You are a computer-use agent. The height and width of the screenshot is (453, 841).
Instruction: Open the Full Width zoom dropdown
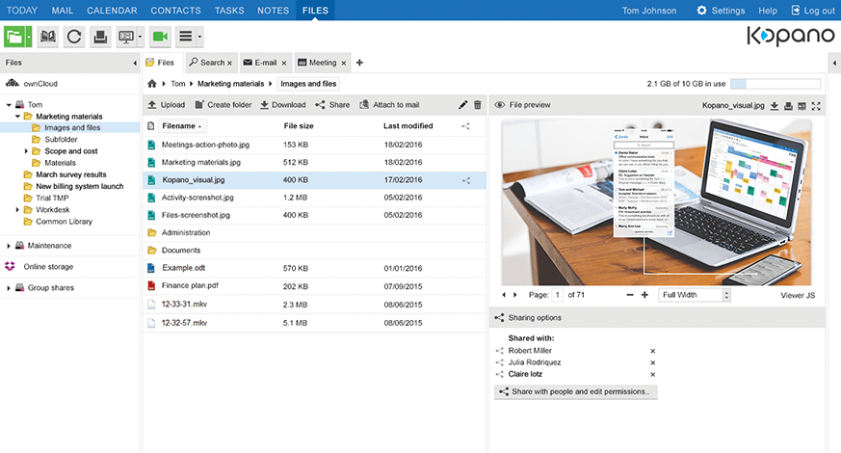pyautogui.click(x=695, y=295)
